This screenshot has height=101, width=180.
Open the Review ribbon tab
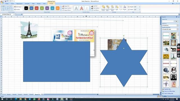coord(39,4)
